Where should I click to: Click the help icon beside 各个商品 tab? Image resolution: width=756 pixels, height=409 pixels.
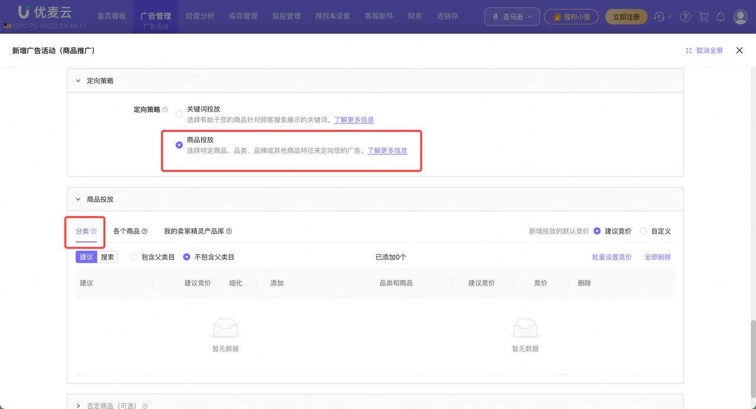click(x=145, y=231)
